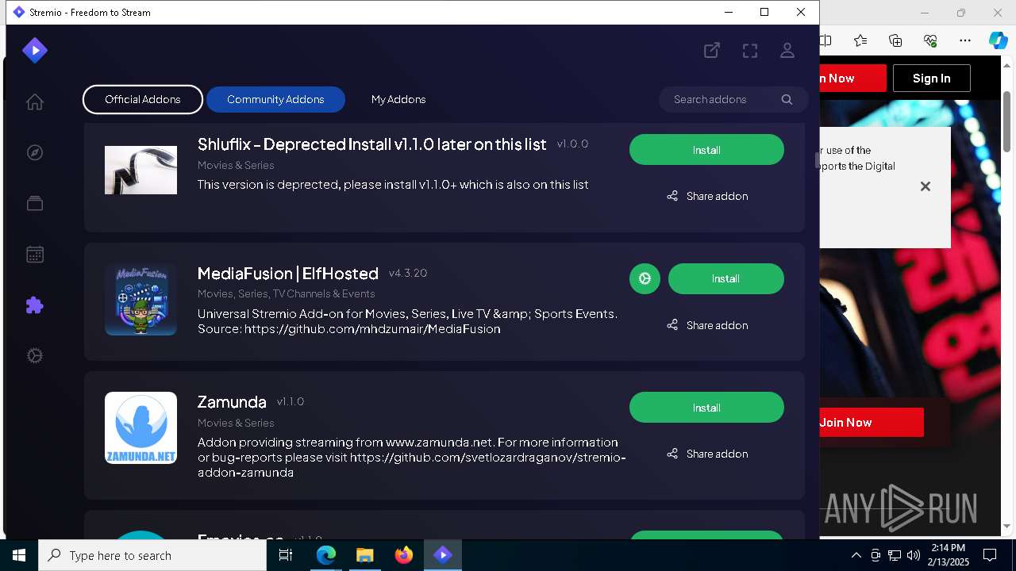Image resolution: width=1016 pixels, height=571 pixels.
Task: Click the Join Now button at top of browser
Action: 852,78
